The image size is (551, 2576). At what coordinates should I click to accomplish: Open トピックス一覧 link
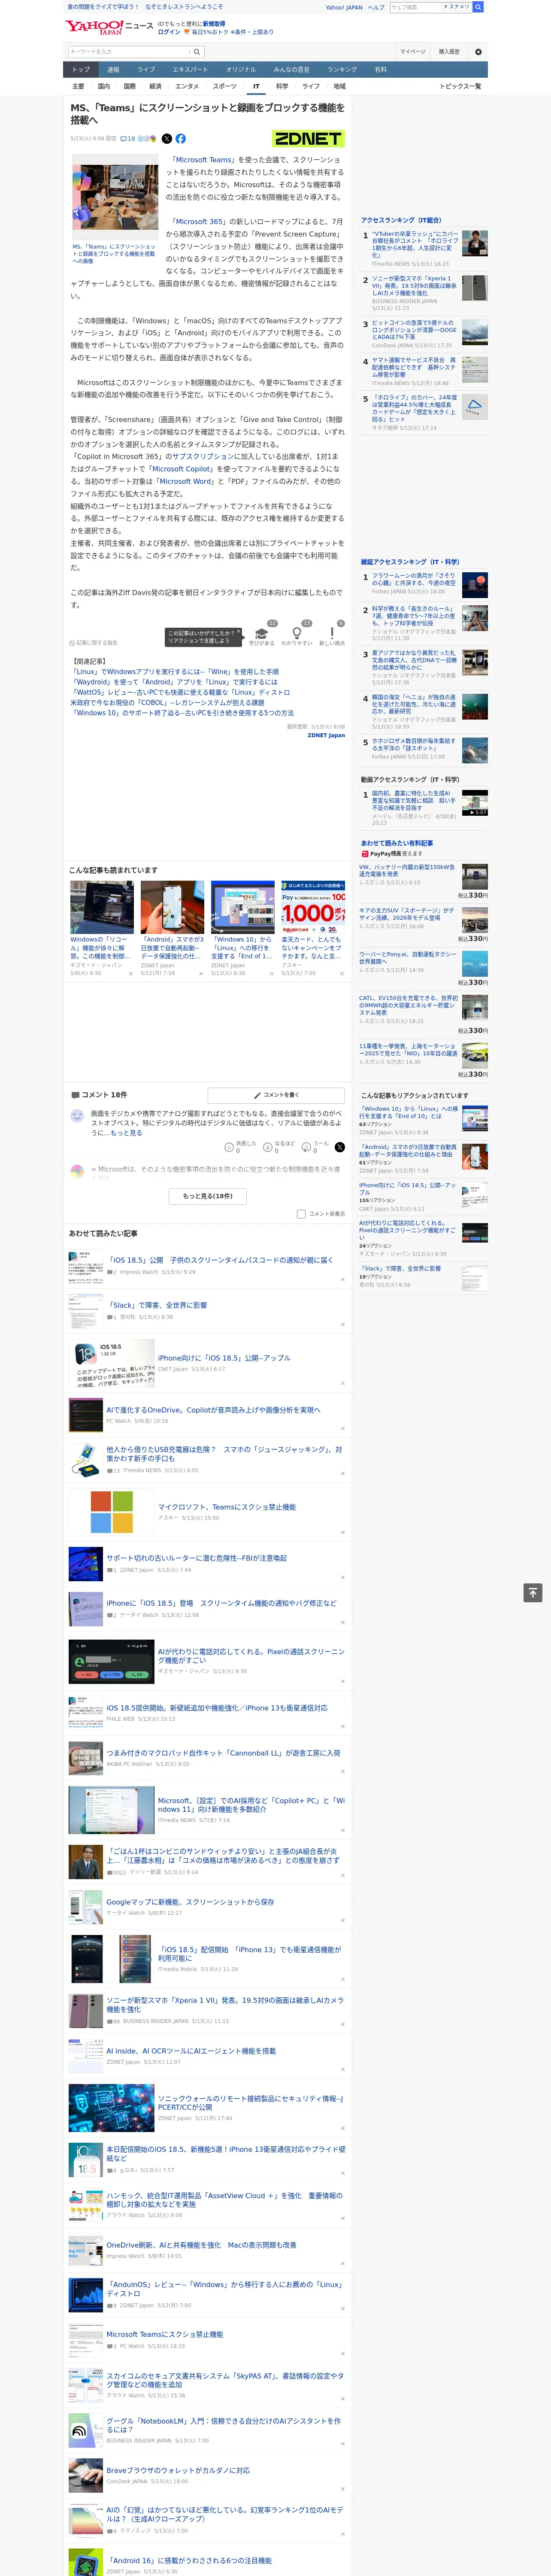click(460, 86)
